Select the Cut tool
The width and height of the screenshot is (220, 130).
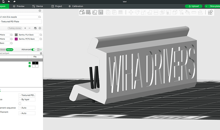[156, 12]
